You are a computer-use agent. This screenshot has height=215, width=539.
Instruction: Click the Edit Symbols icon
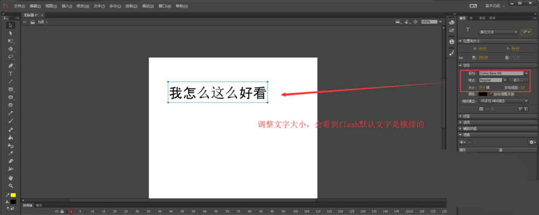click(407, 22)
